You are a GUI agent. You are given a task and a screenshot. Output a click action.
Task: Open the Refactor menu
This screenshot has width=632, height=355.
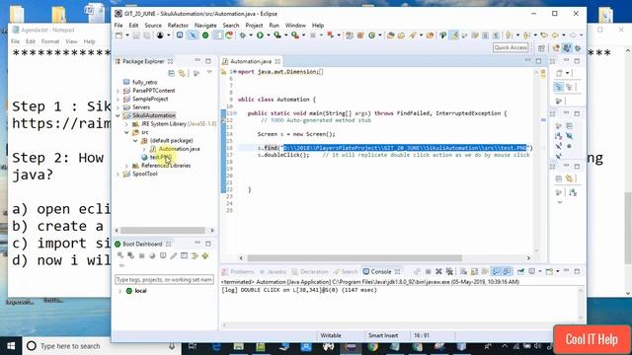point(178,25)
